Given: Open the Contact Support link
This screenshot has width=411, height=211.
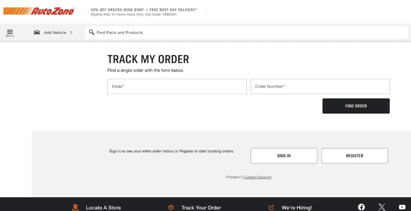Looking at the screenshot, I should click(x=257, y=177).
